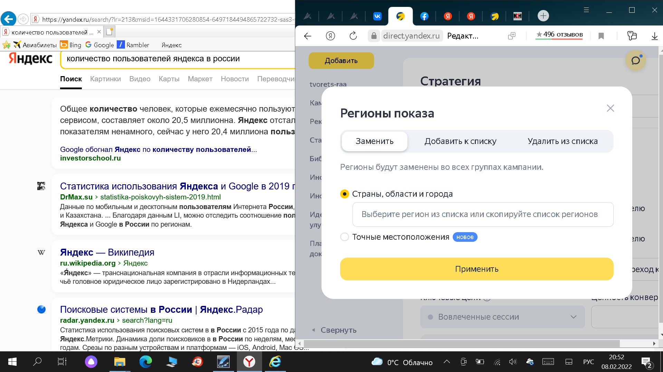
Task: Open the Яндекс — Википедия result link
Action: (107, 252)
